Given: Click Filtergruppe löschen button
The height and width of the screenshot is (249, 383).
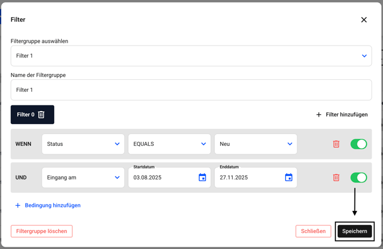Looking at the screenshot, I should coord(42,231).
